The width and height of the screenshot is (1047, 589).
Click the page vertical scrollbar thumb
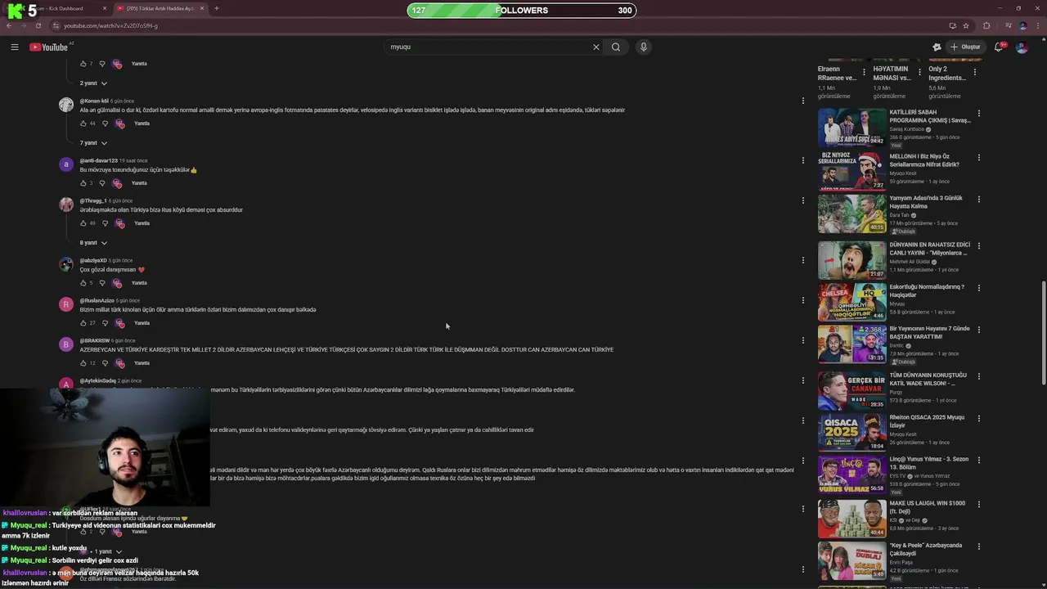[1043, 334]
